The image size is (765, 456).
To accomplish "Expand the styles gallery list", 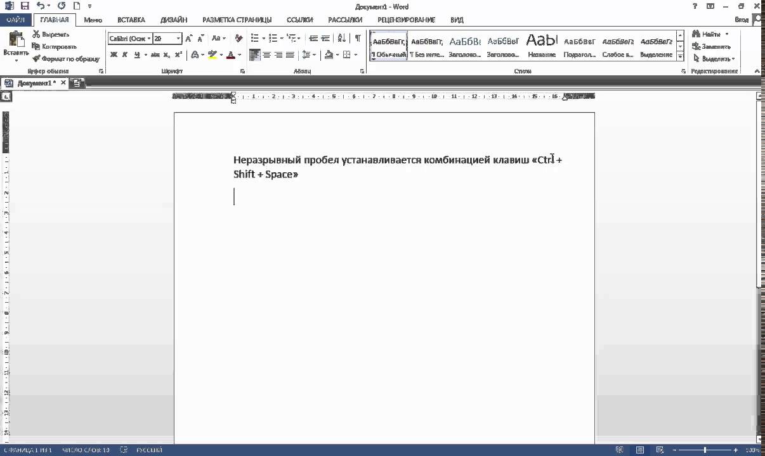I will (681, 56).
